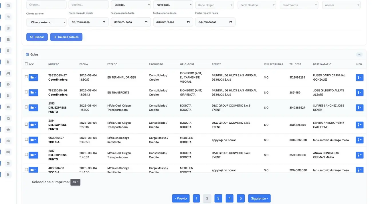Check the box for guide 2012
The height and width of the screenshot is (204, 372).
coord(26,154)
